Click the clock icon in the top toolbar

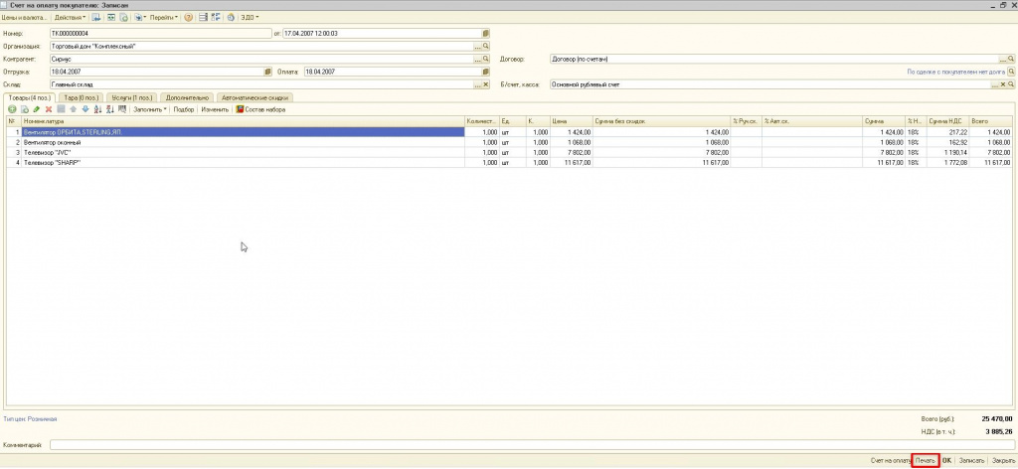tap(231, 18)
